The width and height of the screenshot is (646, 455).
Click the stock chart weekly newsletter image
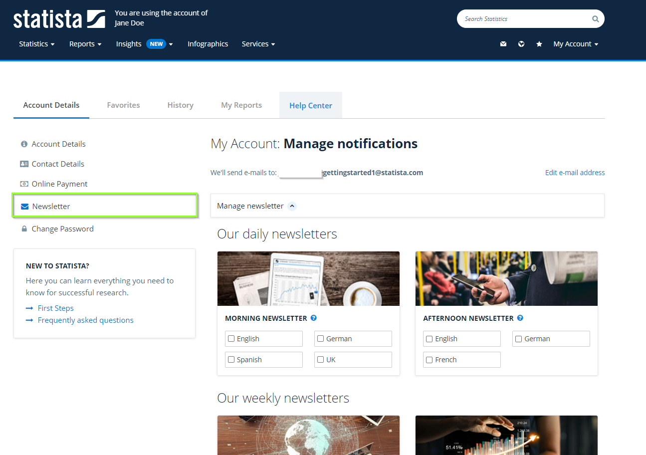(x=506, y=435)
